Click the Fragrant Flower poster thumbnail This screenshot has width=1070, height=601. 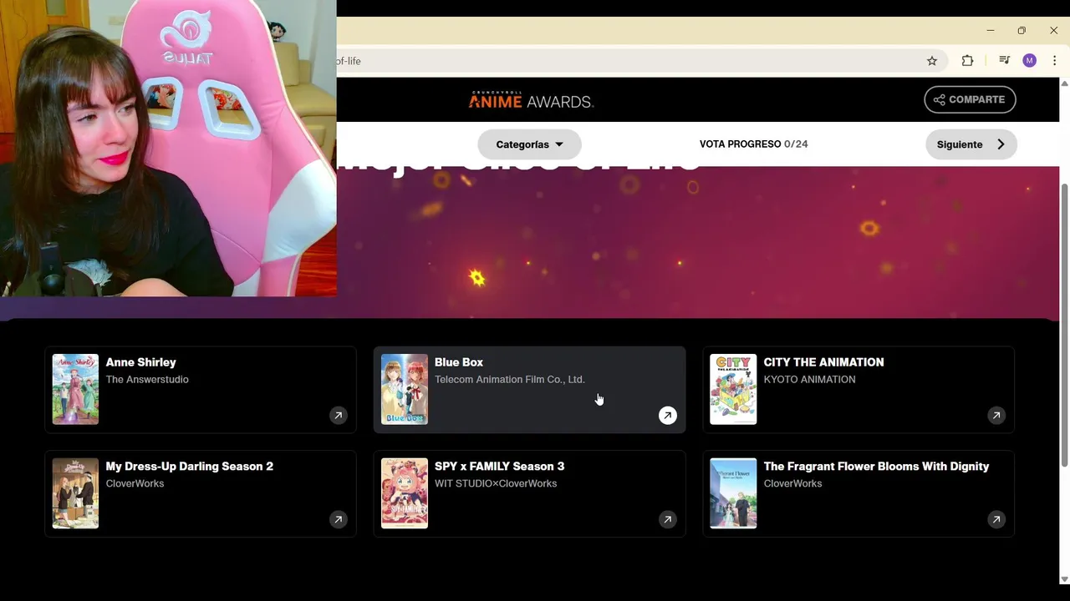click(733, 493)
